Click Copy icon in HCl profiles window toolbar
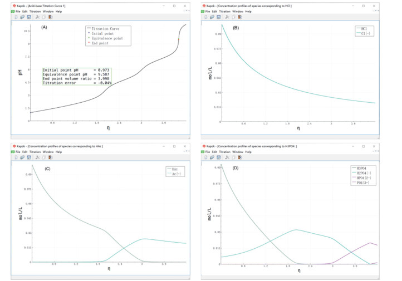 [233, 17]
